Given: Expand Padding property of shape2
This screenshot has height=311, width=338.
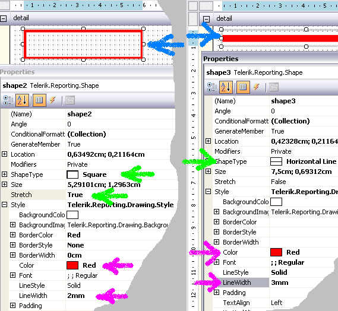Looking at the screenshot, I should (x=12, y=305).
